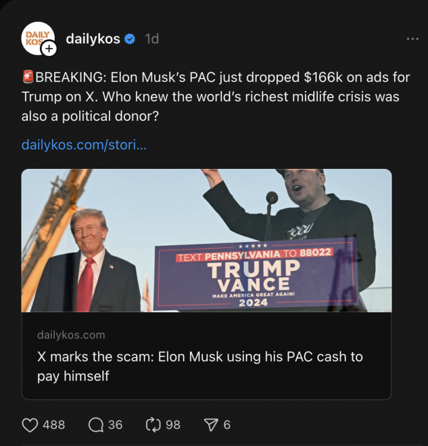
Task: Click the dailykos.com domain label in card
Action: pyautogui.click(x=71, y=335)
